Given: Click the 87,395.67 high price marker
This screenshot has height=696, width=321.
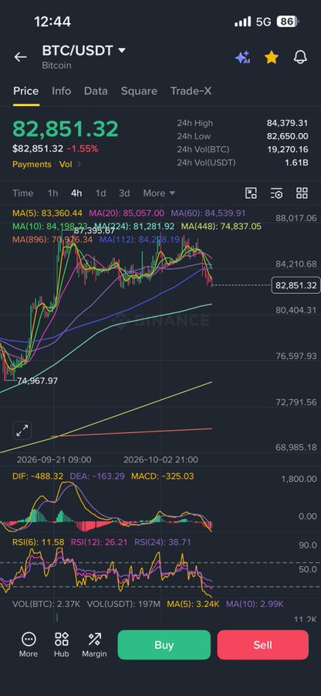Looking at the screenshot, I should (94, 230).
